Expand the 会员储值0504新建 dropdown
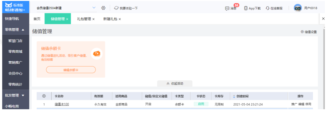This screenshot has height=113, width=328. click(94, 8)
